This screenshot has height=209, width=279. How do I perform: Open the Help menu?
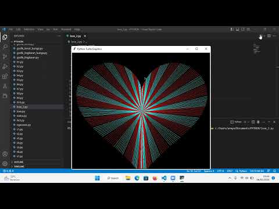77,30
